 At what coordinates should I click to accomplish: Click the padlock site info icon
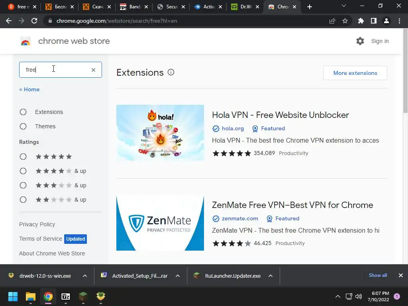click(x=50, y=21)
